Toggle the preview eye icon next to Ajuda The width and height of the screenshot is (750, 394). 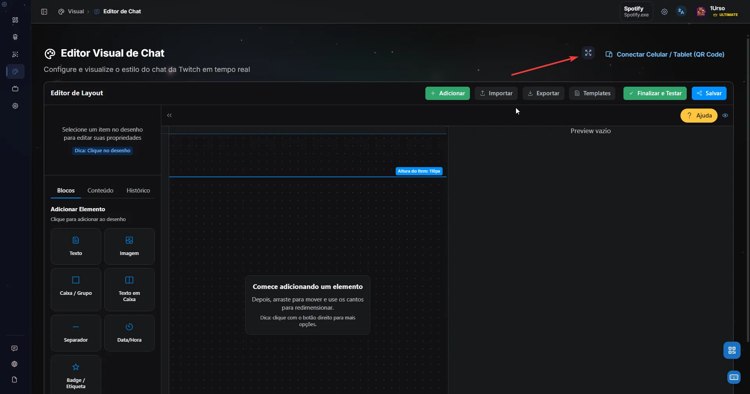(726, 116)
